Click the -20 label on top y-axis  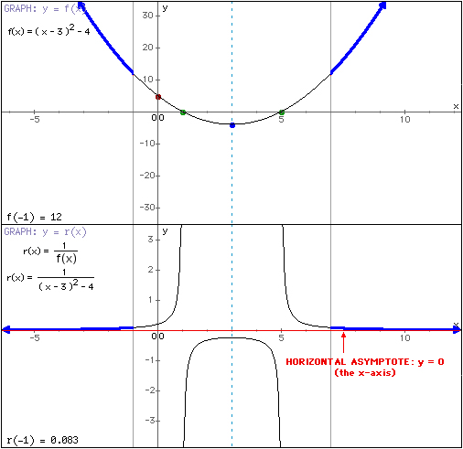click(x=146, y=176)
